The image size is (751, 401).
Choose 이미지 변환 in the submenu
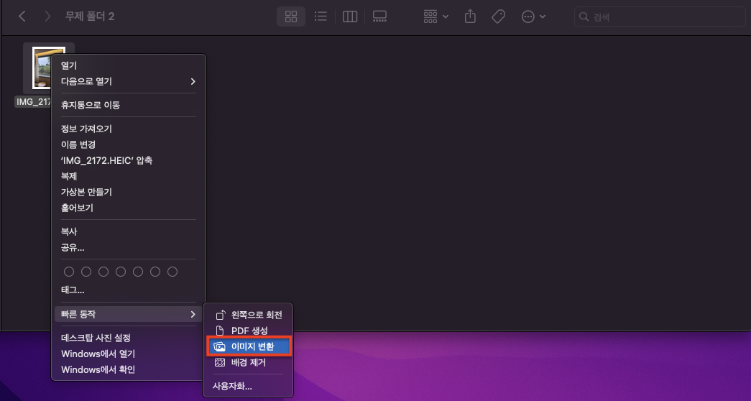tap(248, 347)
